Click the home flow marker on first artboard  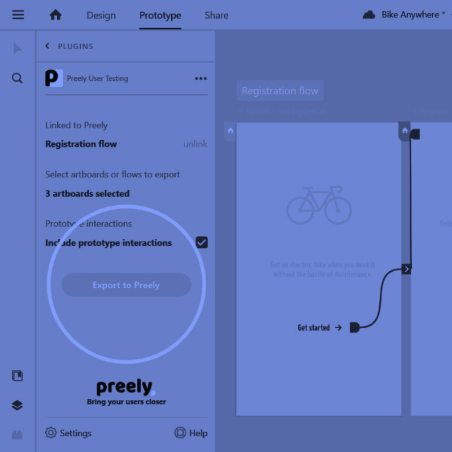(x=231, y=131)
